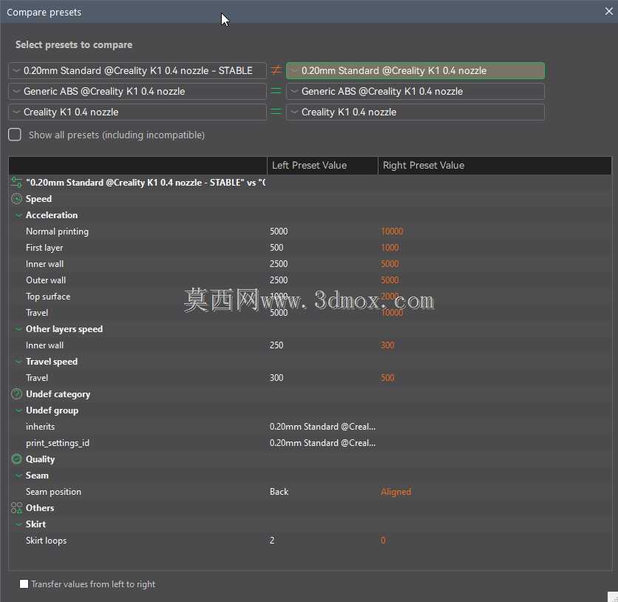The image size is (618, 602).
Task: Click the Aligned seam position value
Action: (x=395, y=492)
